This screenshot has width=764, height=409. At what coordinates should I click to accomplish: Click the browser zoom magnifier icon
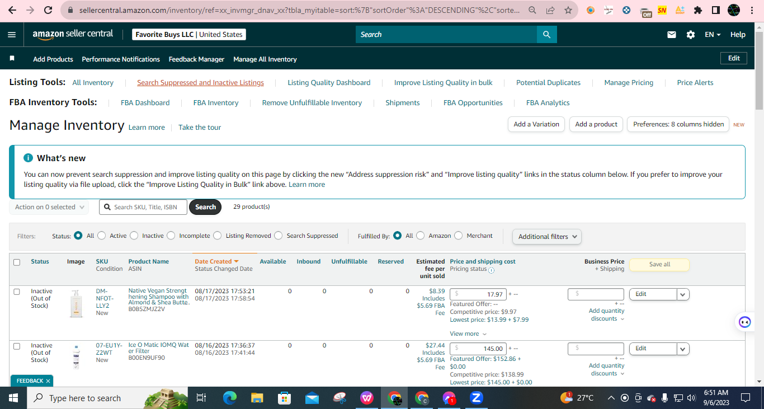coord(532,10)
